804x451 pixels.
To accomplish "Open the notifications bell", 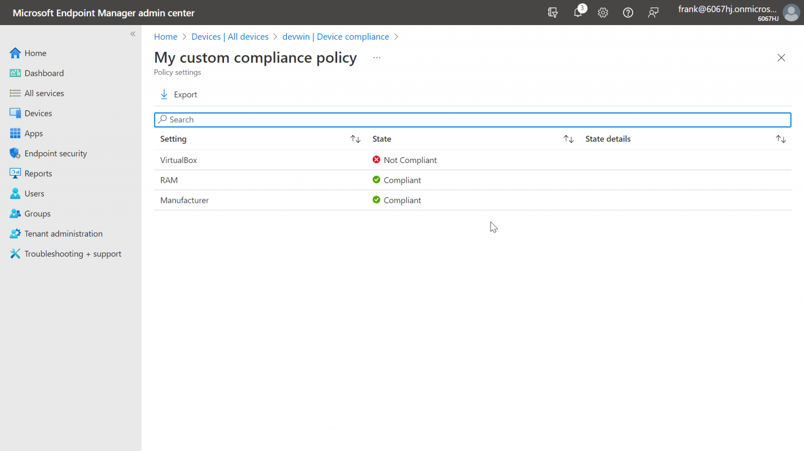I will click(x=578, y=13).
